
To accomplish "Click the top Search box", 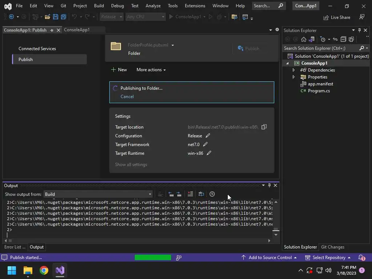I will [268, 6].
